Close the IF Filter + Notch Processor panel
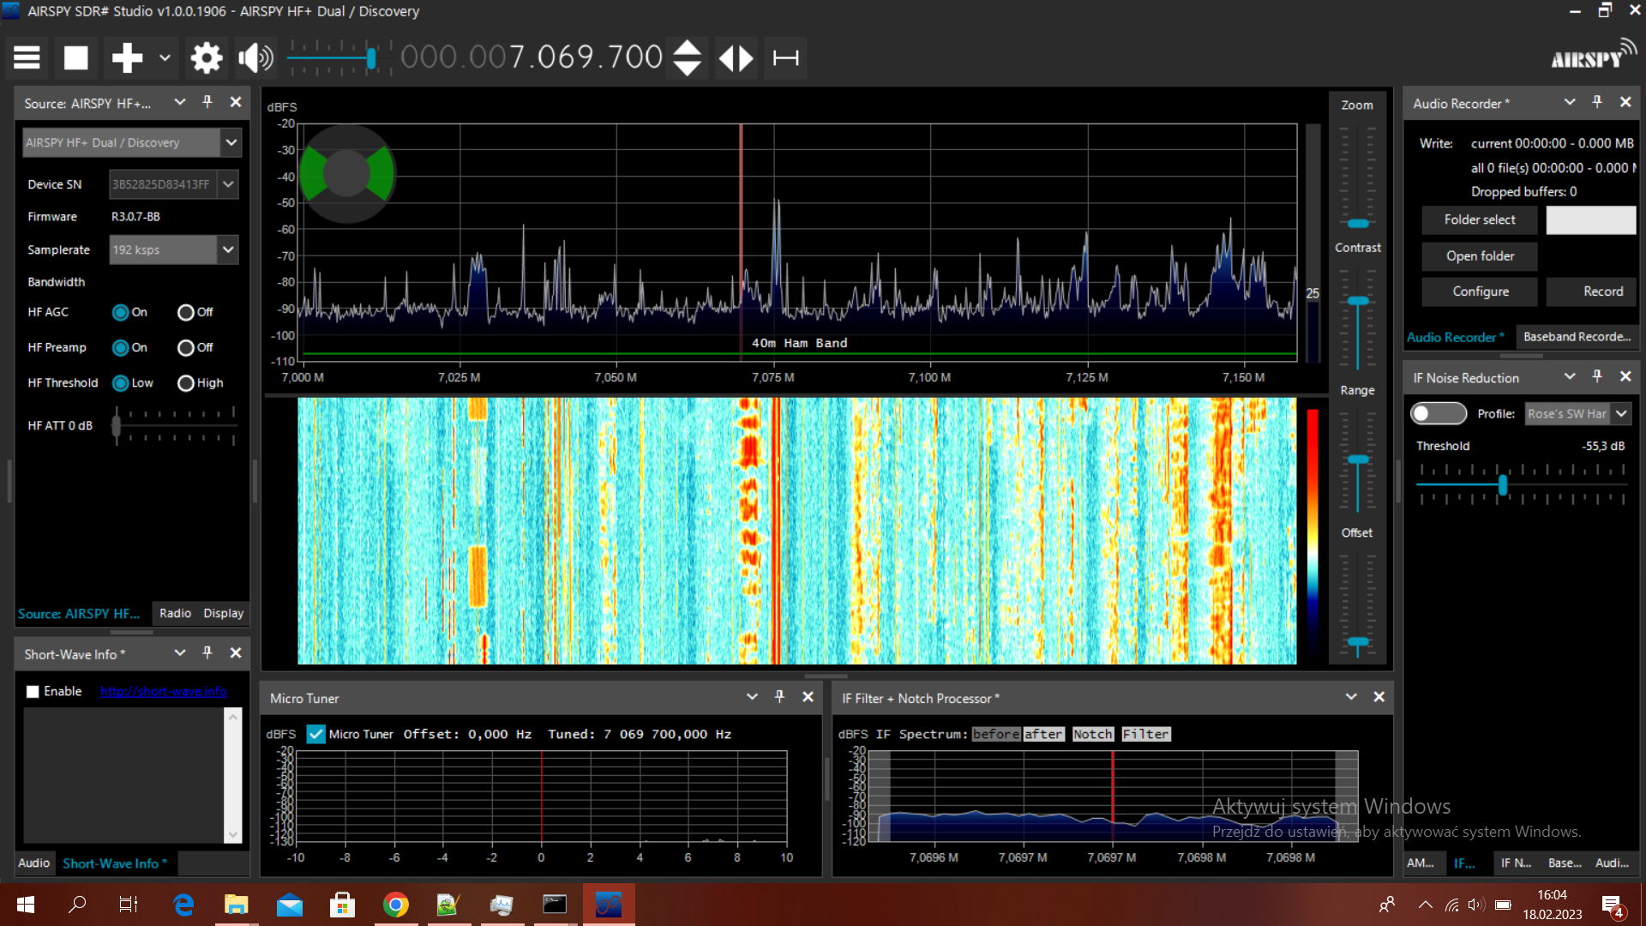 pos(1379,697)
